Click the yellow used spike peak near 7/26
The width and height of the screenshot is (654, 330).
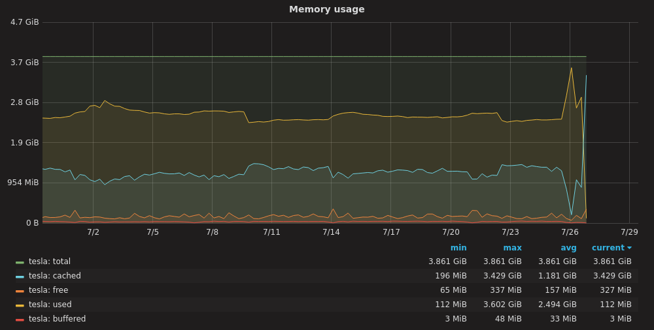pos(571,68)
